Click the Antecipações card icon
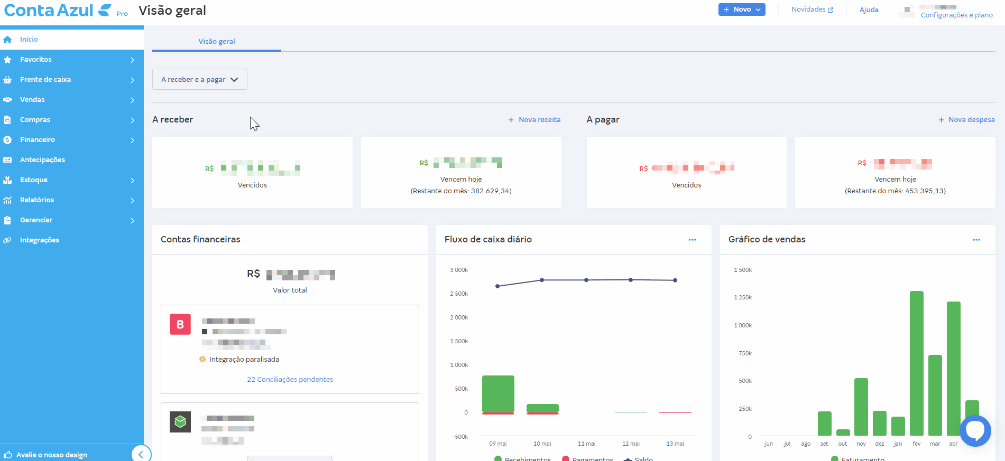Image resolution: width=1005 pixels, height=461 pixels. click(7, 160)
